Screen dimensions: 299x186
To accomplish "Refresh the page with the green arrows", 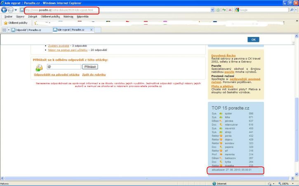I will pyautogui.click(x=224, y=10).
